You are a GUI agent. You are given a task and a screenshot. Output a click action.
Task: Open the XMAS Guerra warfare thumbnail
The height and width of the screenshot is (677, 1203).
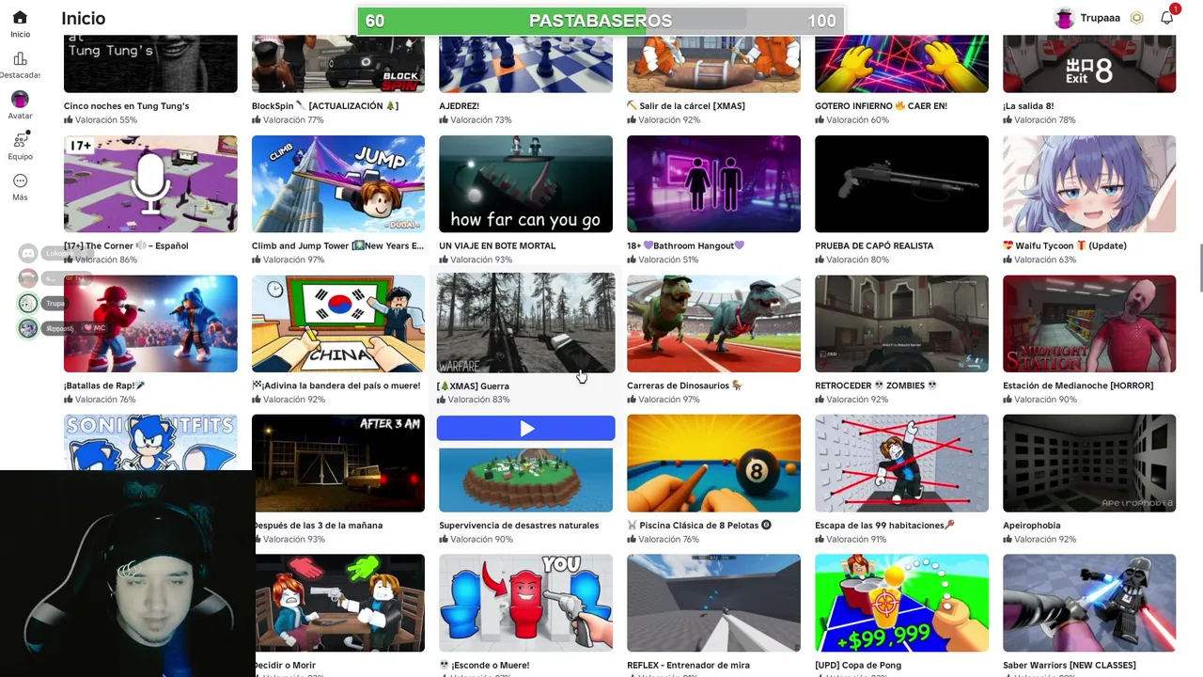pos(525,323)
